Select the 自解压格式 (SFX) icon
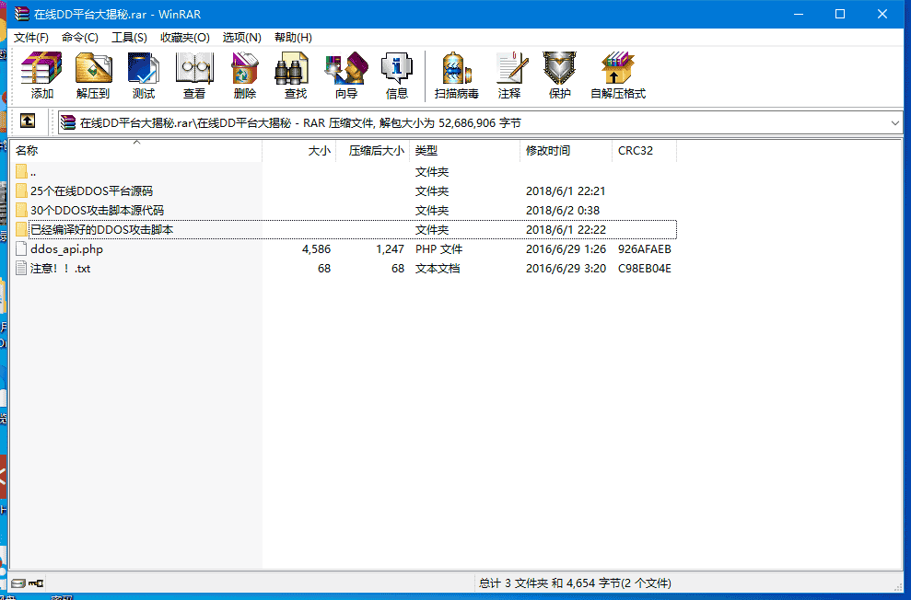The height and width of the screenshot is (600, 911). (617, 75)
